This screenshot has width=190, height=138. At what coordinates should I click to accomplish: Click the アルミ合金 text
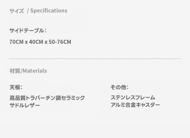(123, 105)
